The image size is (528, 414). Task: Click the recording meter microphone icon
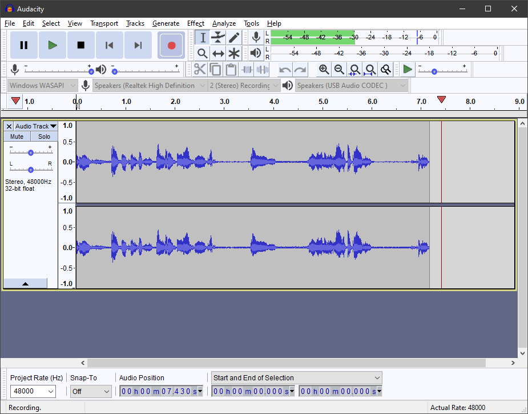(x=256, y=37)
